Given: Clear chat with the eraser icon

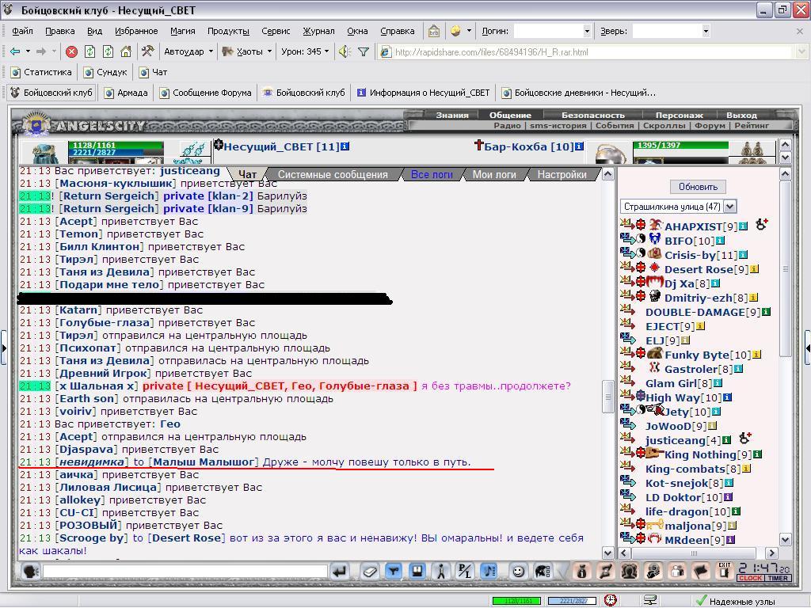Looking at the screenshot, I should tap(369, 572).
